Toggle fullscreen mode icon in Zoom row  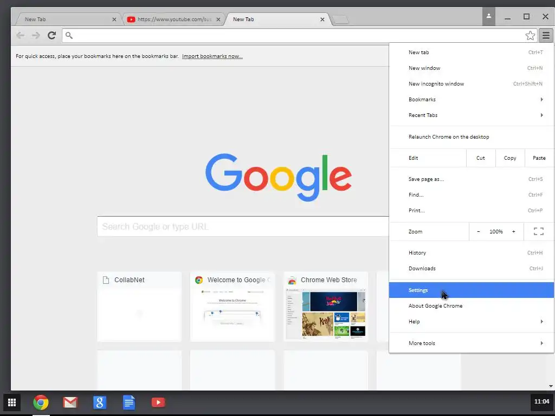coord(539,232)
